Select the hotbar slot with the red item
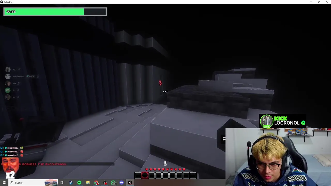The image size is (331, 186). pos(145,176)
